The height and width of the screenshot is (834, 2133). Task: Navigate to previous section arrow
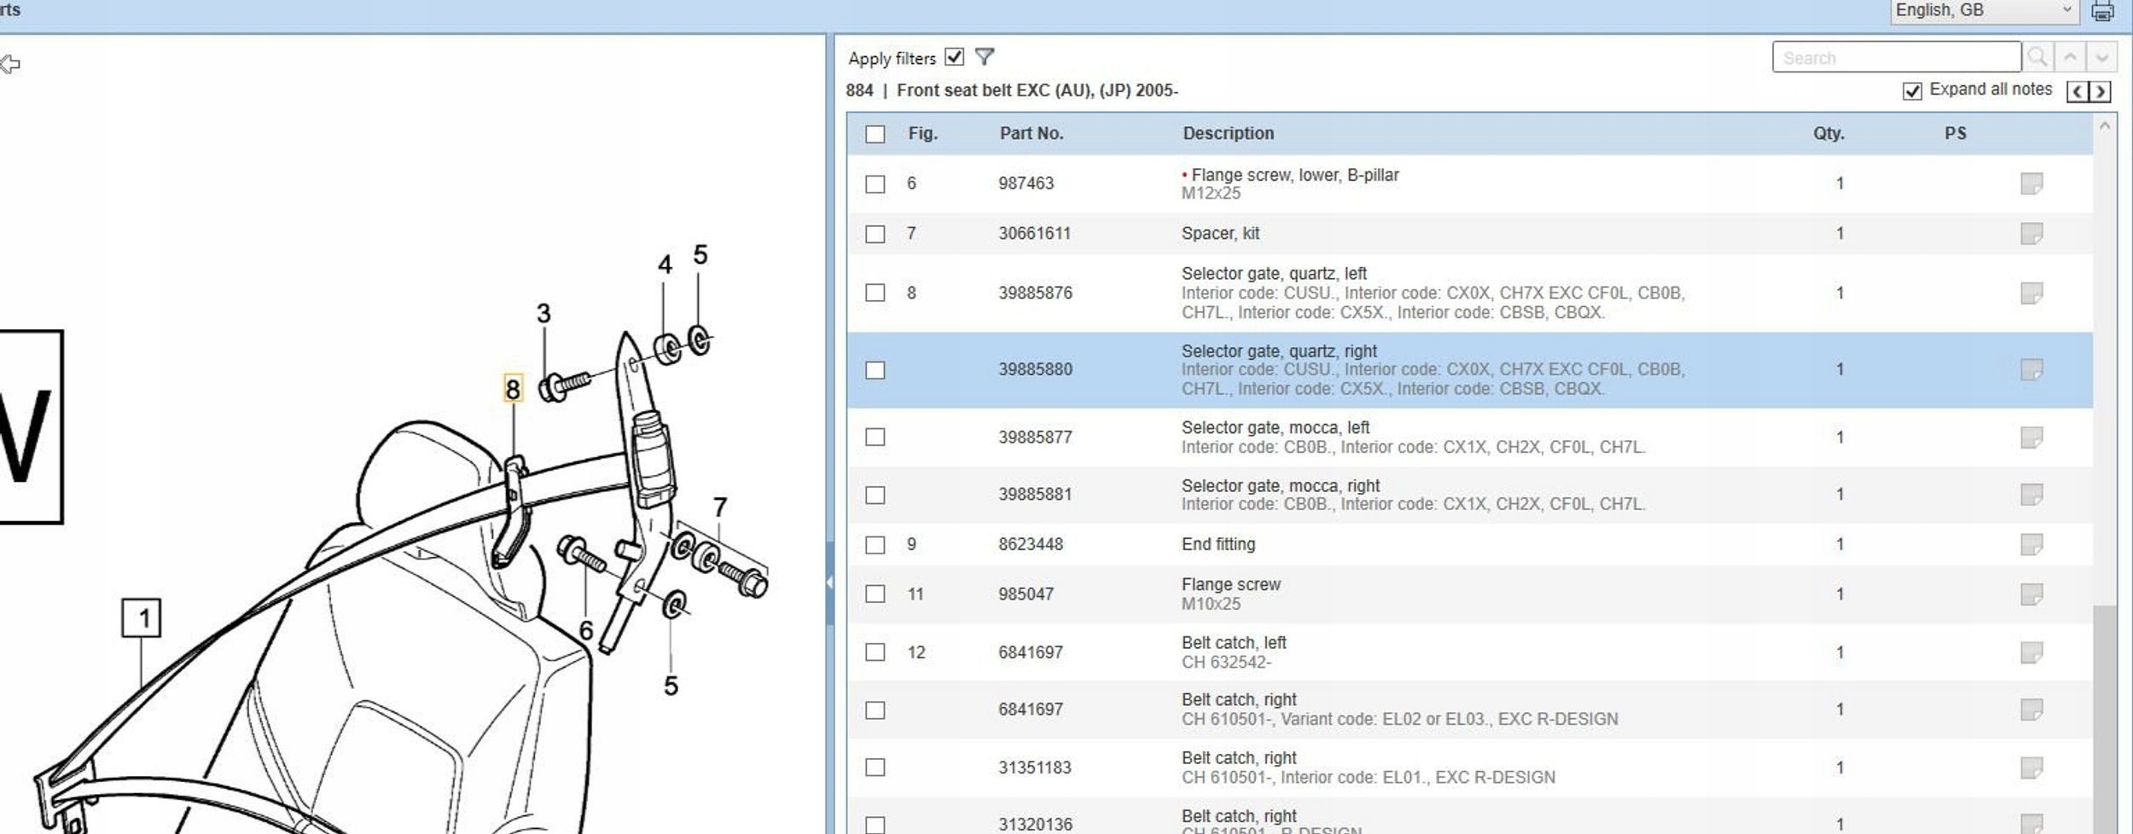click(2078, 91)
